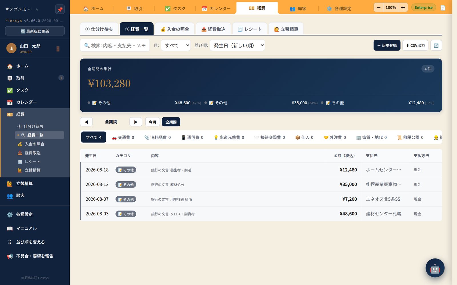Open the ① 仕分け待ち sub-tab
The image size is (457, 285).
click(99, 29)
